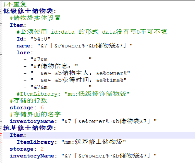The height and width of the screenshot is (163, 195).
Task: Place cursor on the #不重复 comment line
Action: click(x=15, y=4)
